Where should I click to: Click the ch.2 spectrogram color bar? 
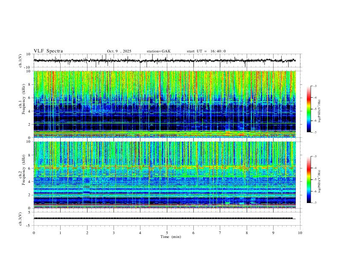point(309,180)
